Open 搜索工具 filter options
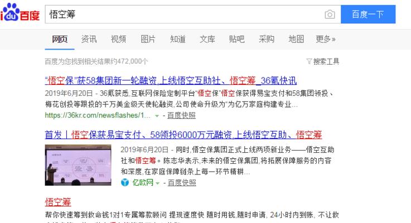This screenshot has height=223, width=411. 326,61
